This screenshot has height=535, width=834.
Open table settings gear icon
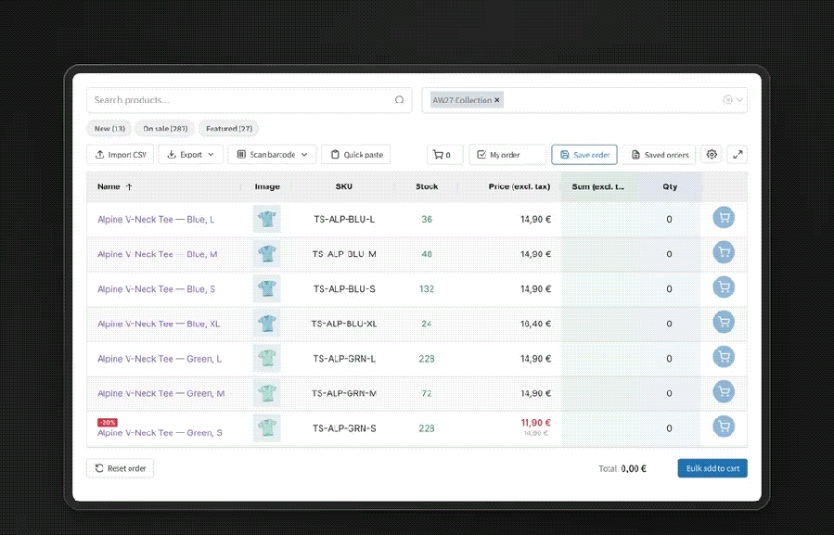(712, 155)
